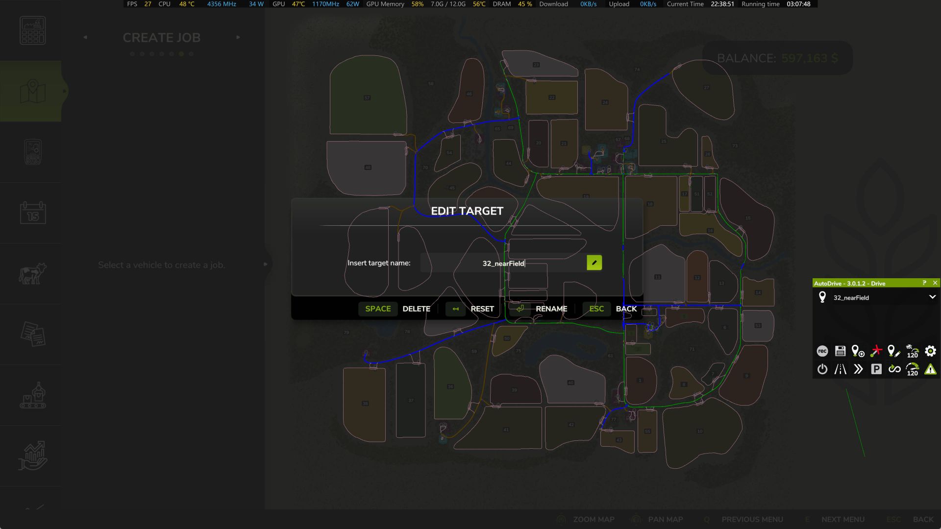Click the pin-with-pencil edit destination icon
The height and width of the screenshot is (529, 941).
894,351
